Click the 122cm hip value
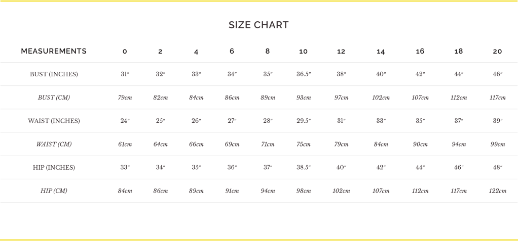Image resolution: width=518 pixels, height=241 pixels. pyautogui.click(x=497, y=190)
